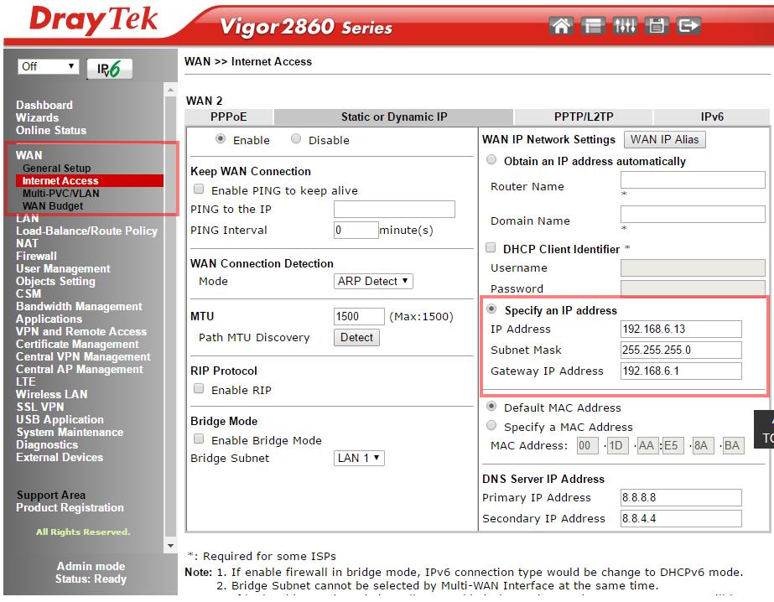
Task: Tick Enable PING to keep alive
Action: 200,190
